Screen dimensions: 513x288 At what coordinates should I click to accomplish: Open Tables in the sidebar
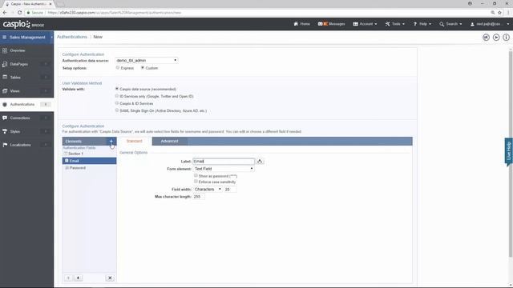coord(26,78)
